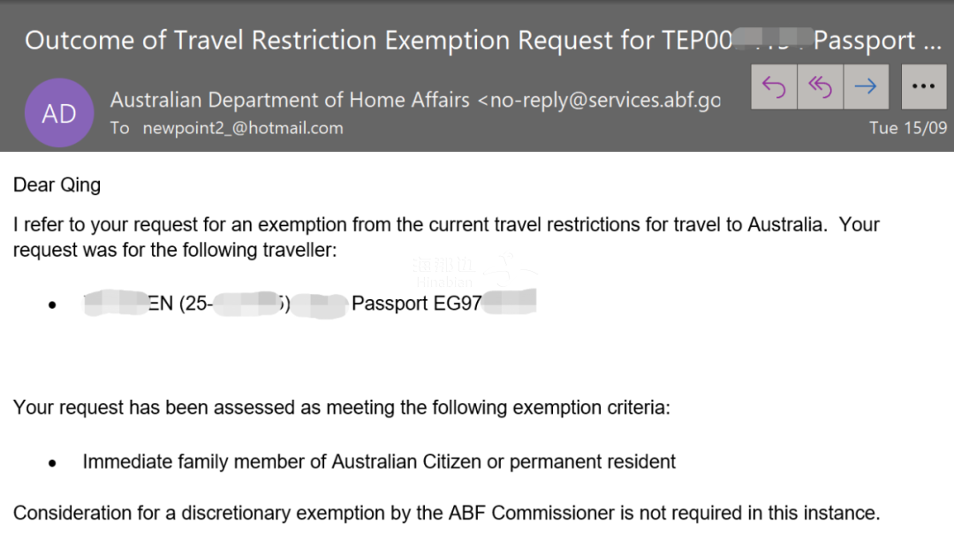Select the To label before the recipient
954x541 pixels.
(x=120, y=128)
